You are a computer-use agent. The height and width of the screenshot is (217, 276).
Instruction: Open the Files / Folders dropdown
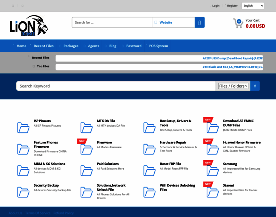tap(233, 86)
